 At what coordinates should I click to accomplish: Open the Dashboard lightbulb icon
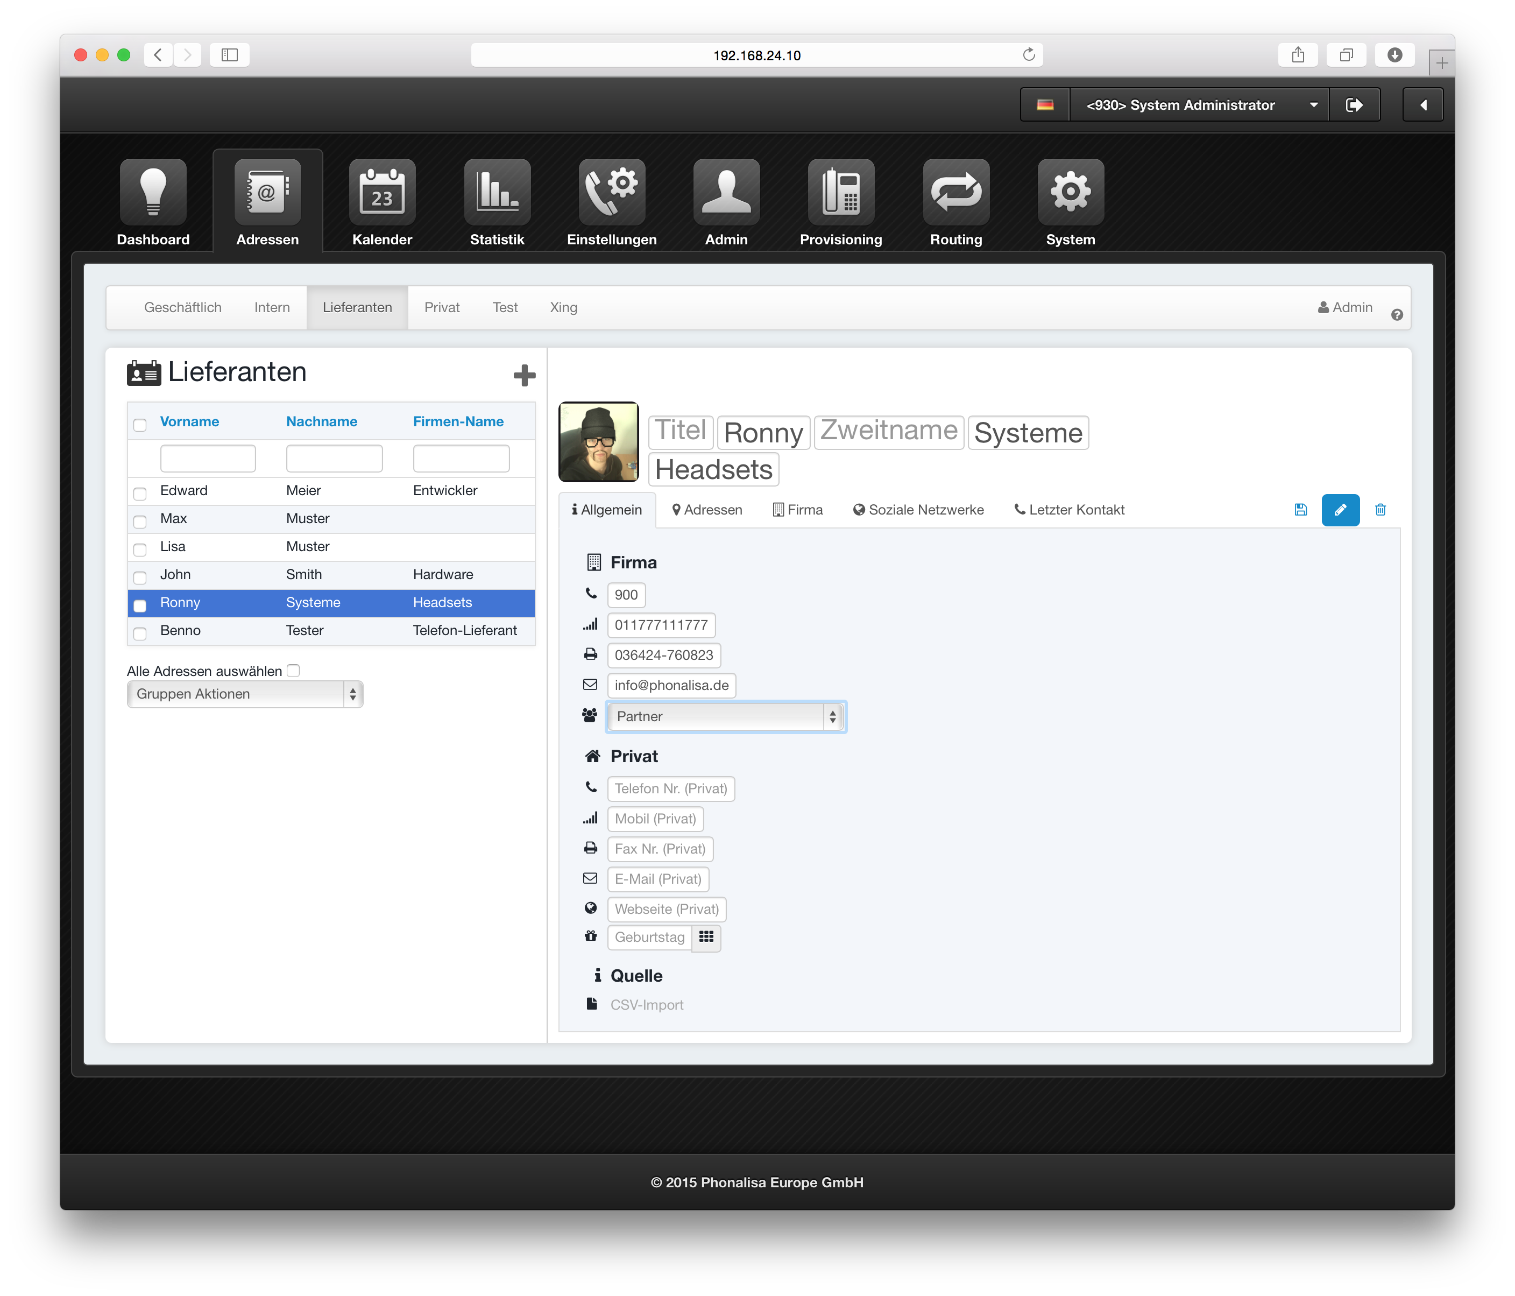(x=153, y=192)
